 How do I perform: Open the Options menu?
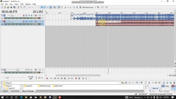tap(28, 4)
